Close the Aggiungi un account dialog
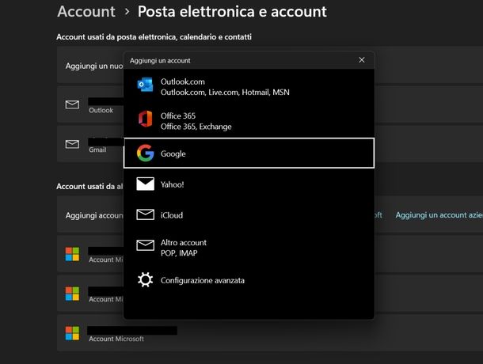This screenshot has width=483, height=364. coord(362,60)
